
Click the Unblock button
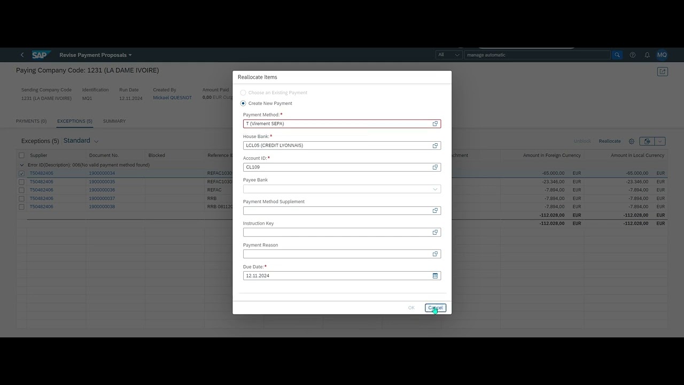pyautogui.click(x=582, y=141)
